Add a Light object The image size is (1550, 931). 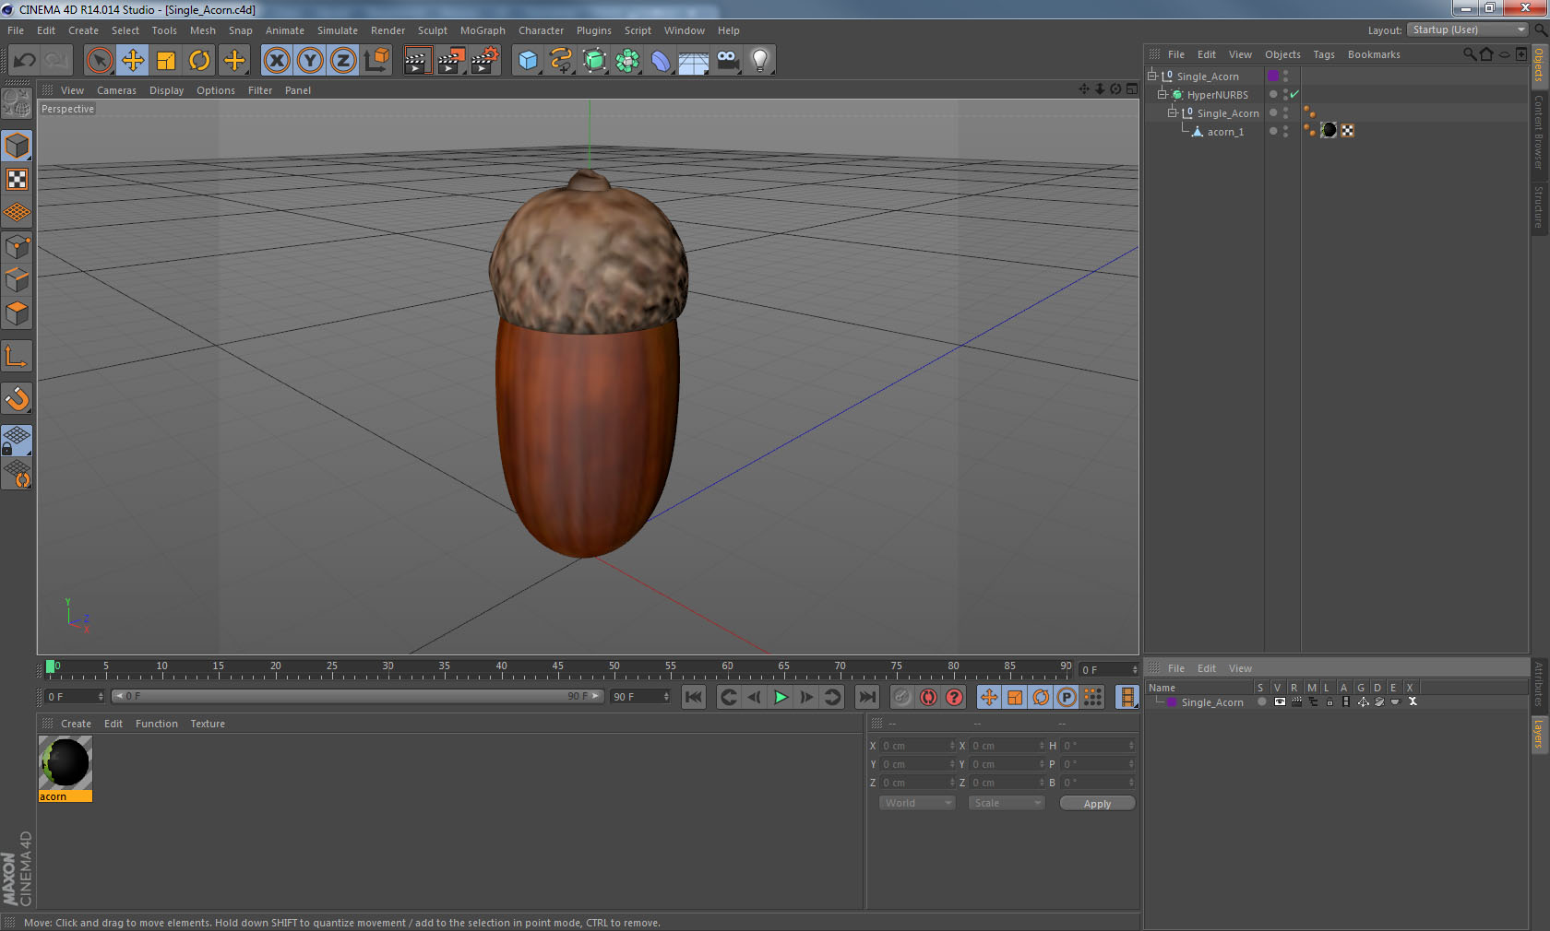point(760,61)
